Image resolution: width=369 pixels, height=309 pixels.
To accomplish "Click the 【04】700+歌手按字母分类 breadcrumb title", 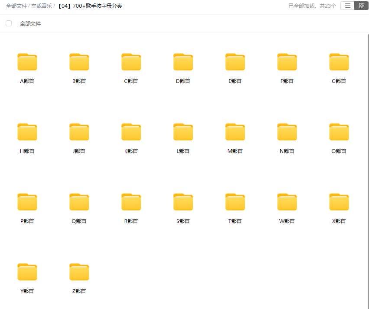I will click(90, 6).
